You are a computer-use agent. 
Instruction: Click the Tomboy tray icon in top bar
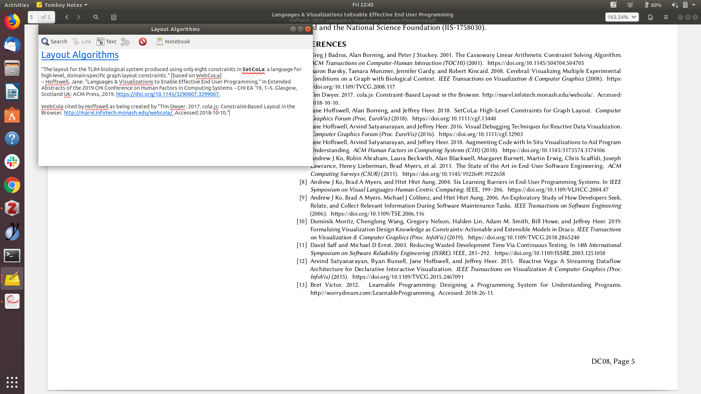(x=613, y=5)
